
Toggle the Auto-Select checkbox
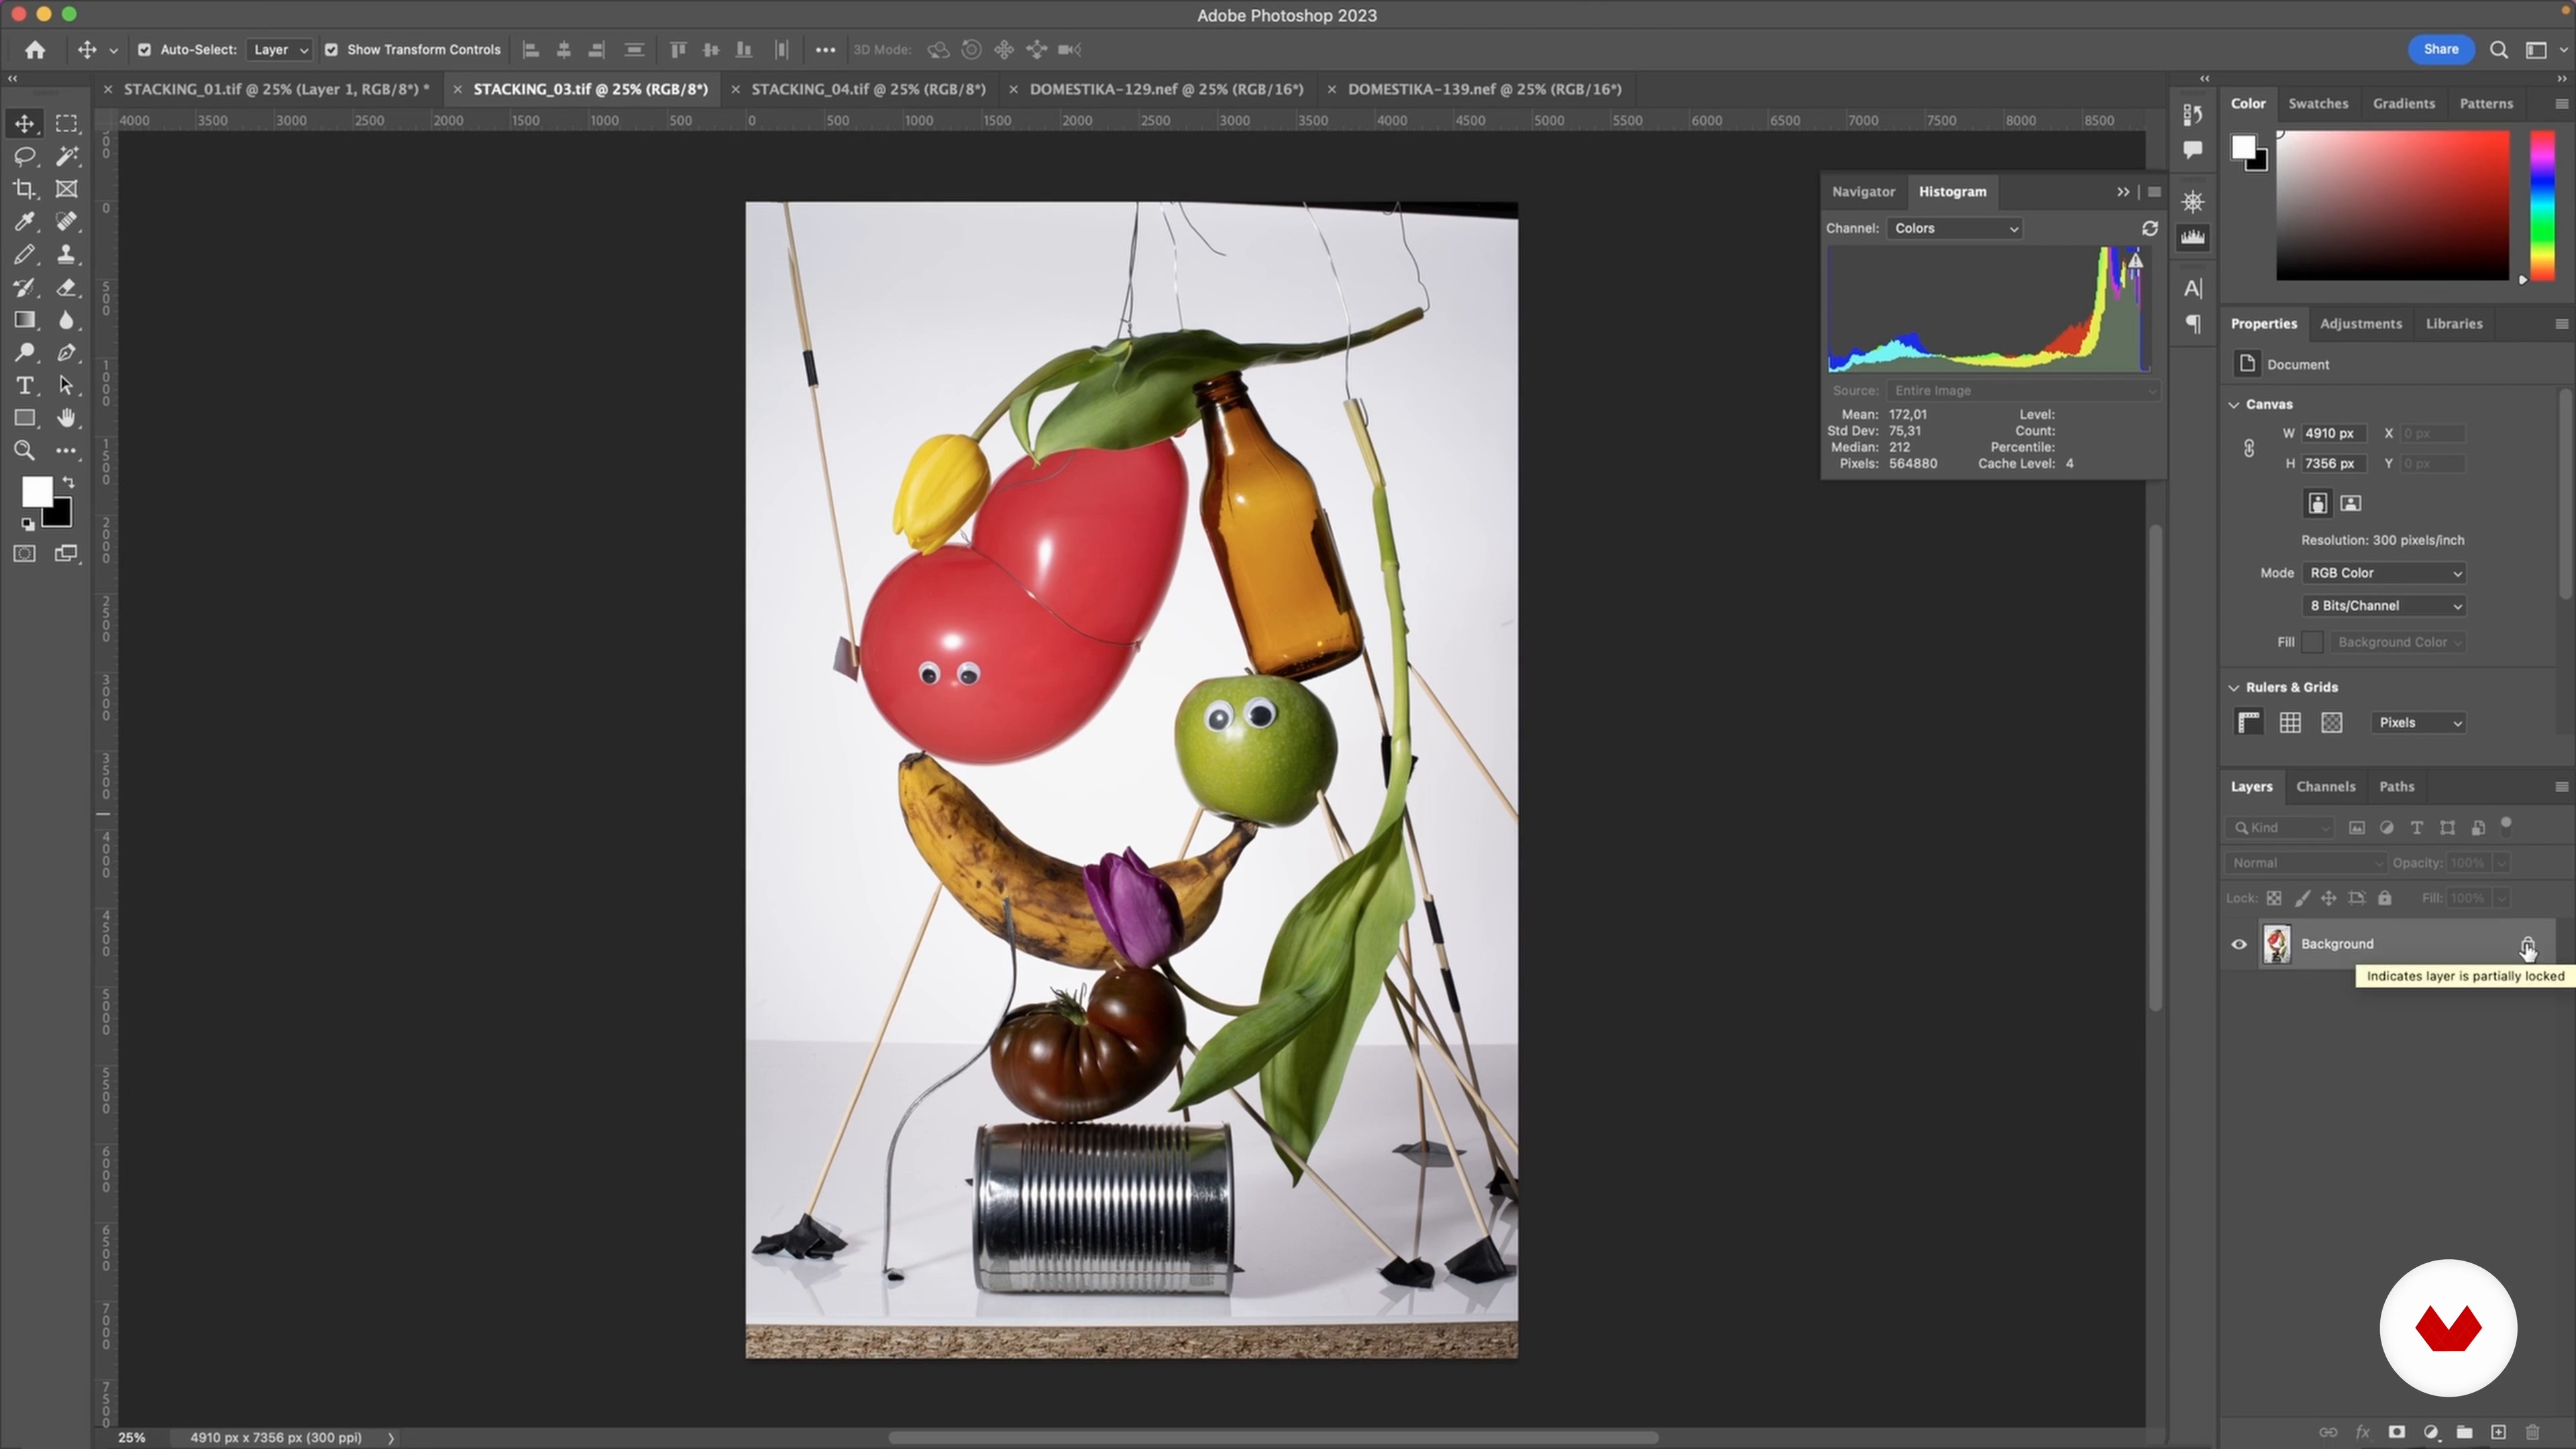coord(144,50)
